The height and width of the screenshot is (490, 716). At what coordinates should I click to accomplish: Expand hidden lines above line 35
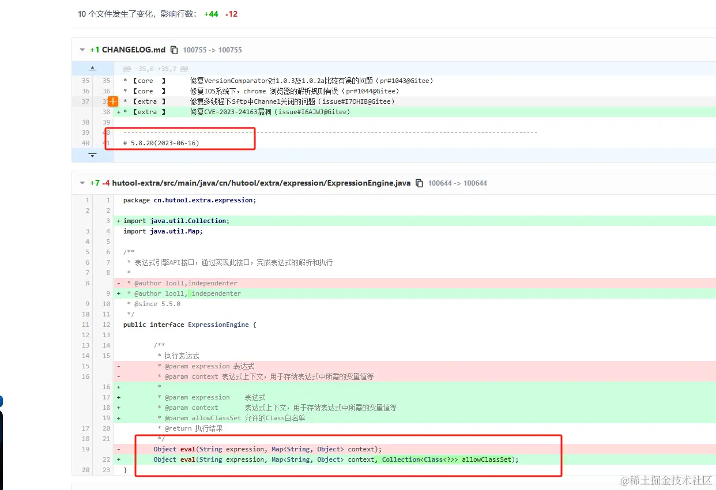tap(92, 69)
